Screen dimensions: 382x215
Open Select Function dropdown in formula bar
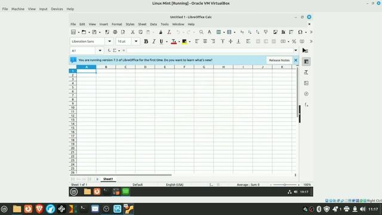pos(116,50)
